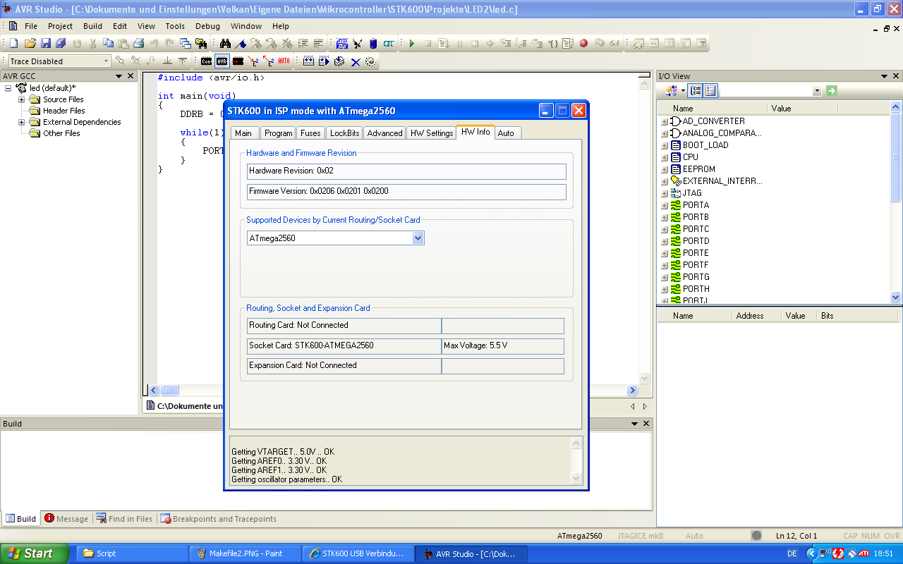Close the AVR GCC project panel
The image size is (903, 564).
pos(130,76)
